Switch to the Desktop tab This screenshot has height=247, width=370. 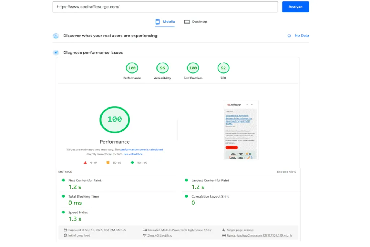coord(195,22)
